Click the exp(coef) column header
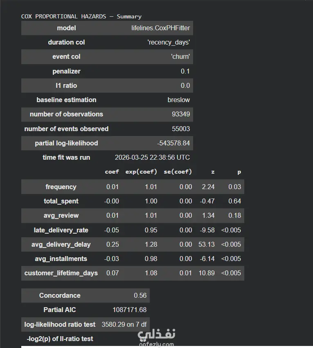The width and height of the screenshot is (313, 348). click(141, 172)
